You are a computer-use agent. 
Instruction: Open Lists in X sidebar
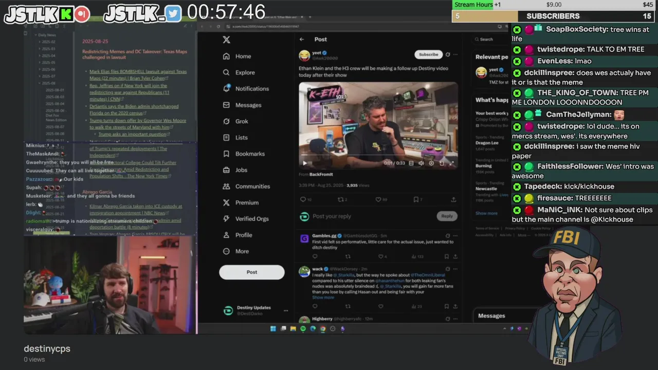(x=235, y=138)
